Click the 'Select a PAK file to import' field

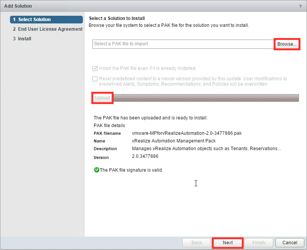[x=183, y=44]
